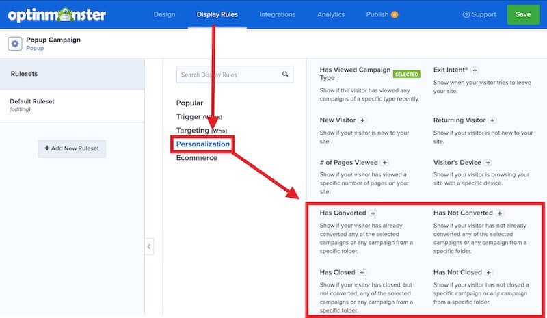
Task: Select the Ecommerce category
Action: [197, 158]
